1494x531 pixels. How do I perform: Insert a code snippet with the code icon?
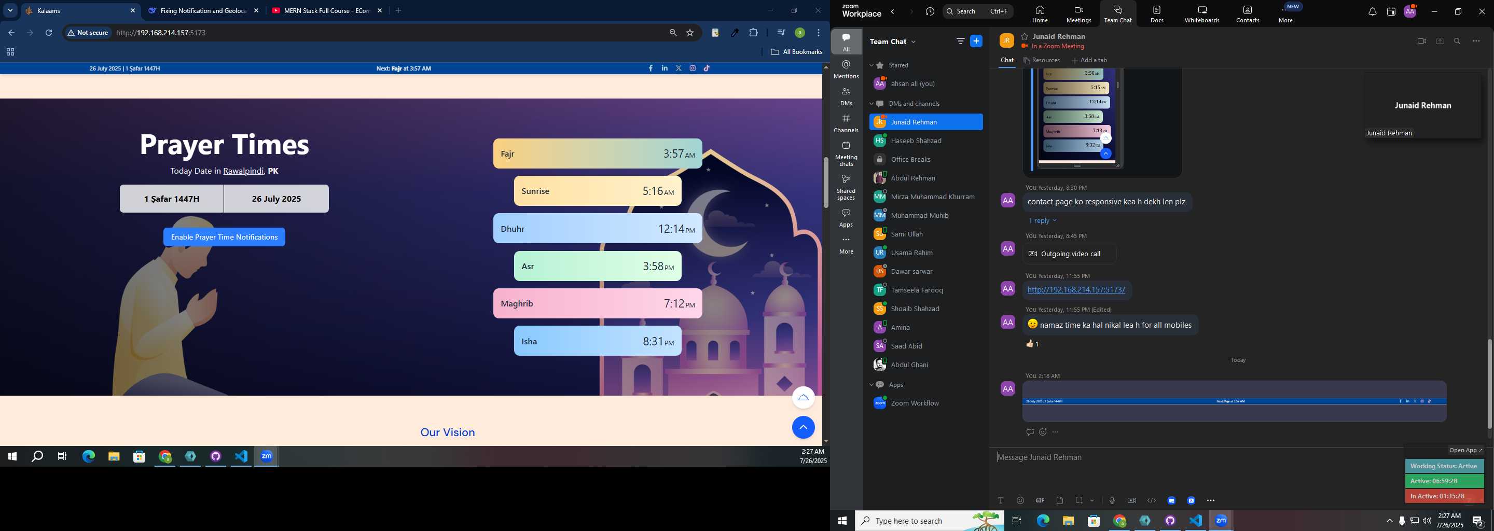(1151, 500)
